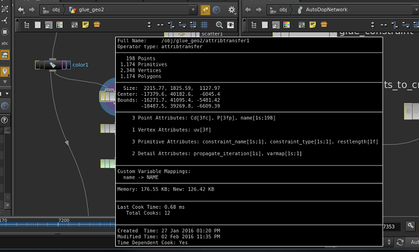This screenshot has height=252, width=419.
Task: Toggle blue target link icon, glue_geo2 pane
Action: (x=217, y=10)
